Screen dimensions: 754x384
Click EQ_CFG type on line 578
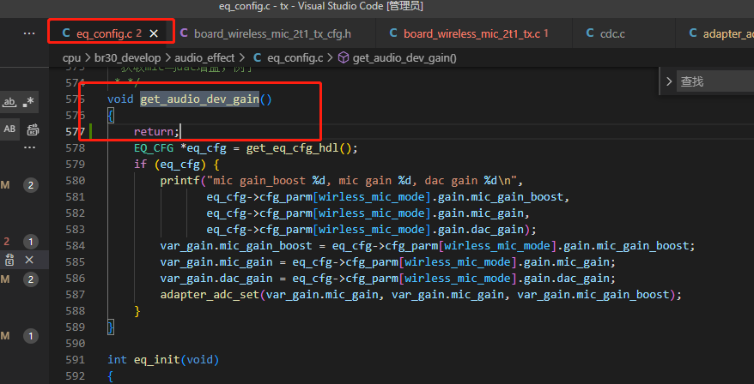point(154,148)
